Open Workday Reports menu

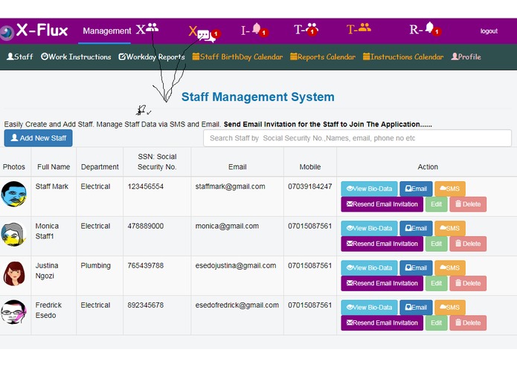coord(152,56)
